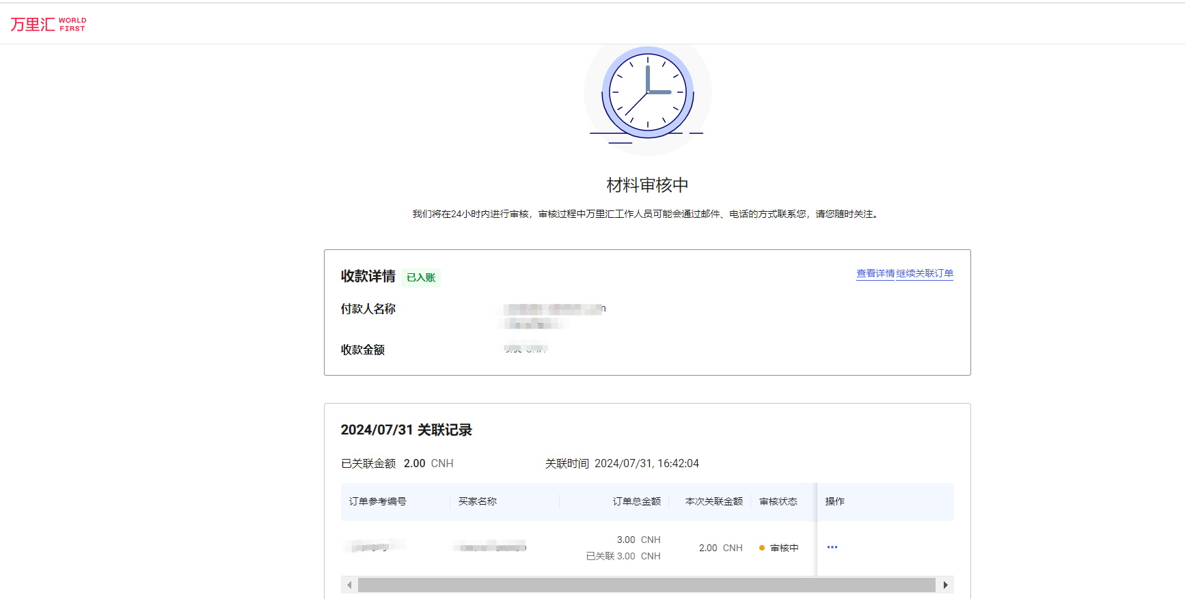Select the 本次关联金额 column header
The width and height of the screenshot is (1185, 599).
(x=713, y=501)
